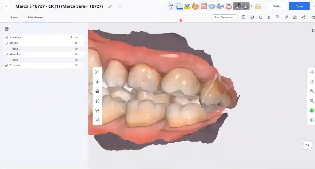Delete case with the trash icon
The width and height of the screenshot is (315, 169).
(x=269, y=17)
